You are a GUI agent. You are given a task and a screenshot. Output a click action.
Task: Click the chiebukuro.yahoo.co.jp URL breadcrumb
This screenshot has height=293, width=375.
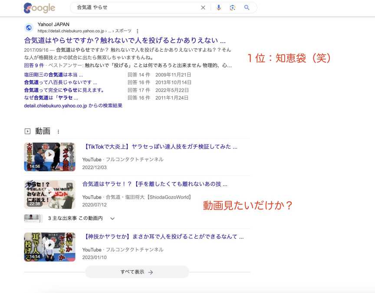tap(85, 31)
